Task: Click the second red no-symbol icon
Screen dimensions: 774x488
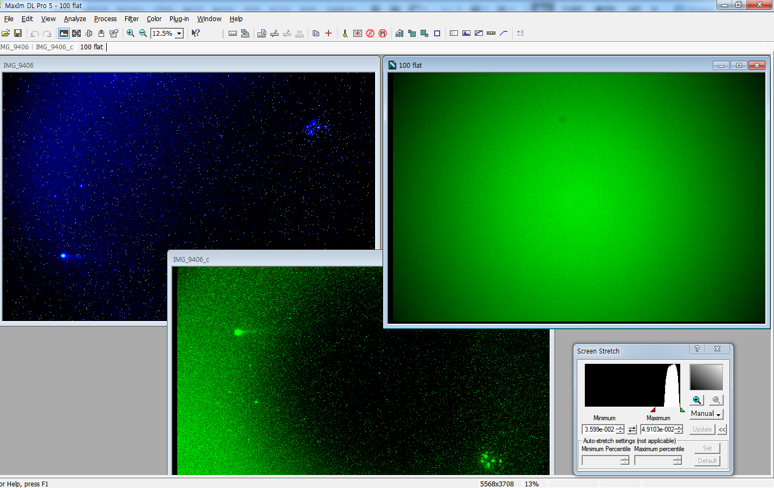Action: tap(383, 33)
